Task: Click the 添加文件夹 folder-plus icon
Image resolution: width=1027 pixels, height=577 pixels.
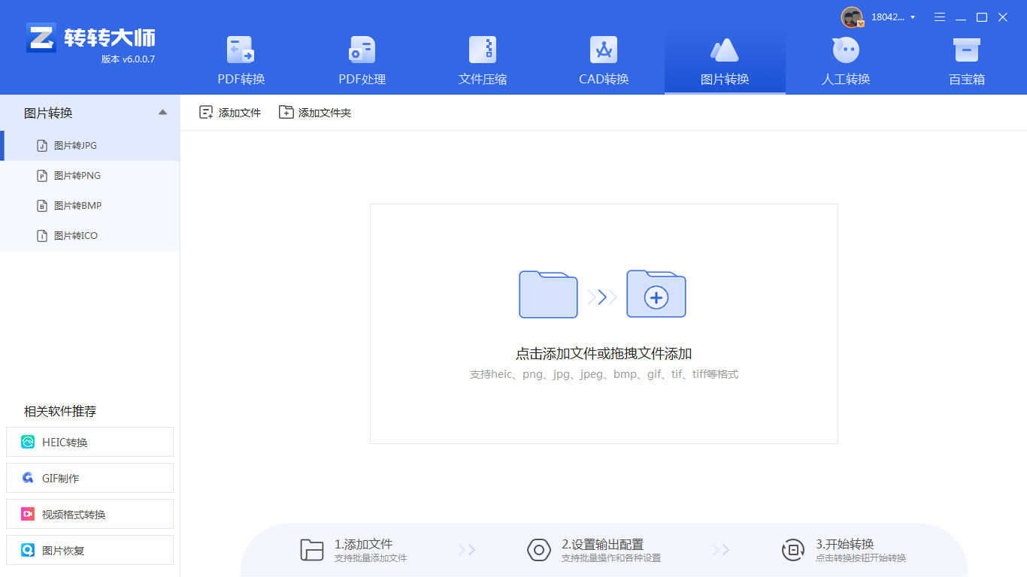Action: click(x=286, y=112)
